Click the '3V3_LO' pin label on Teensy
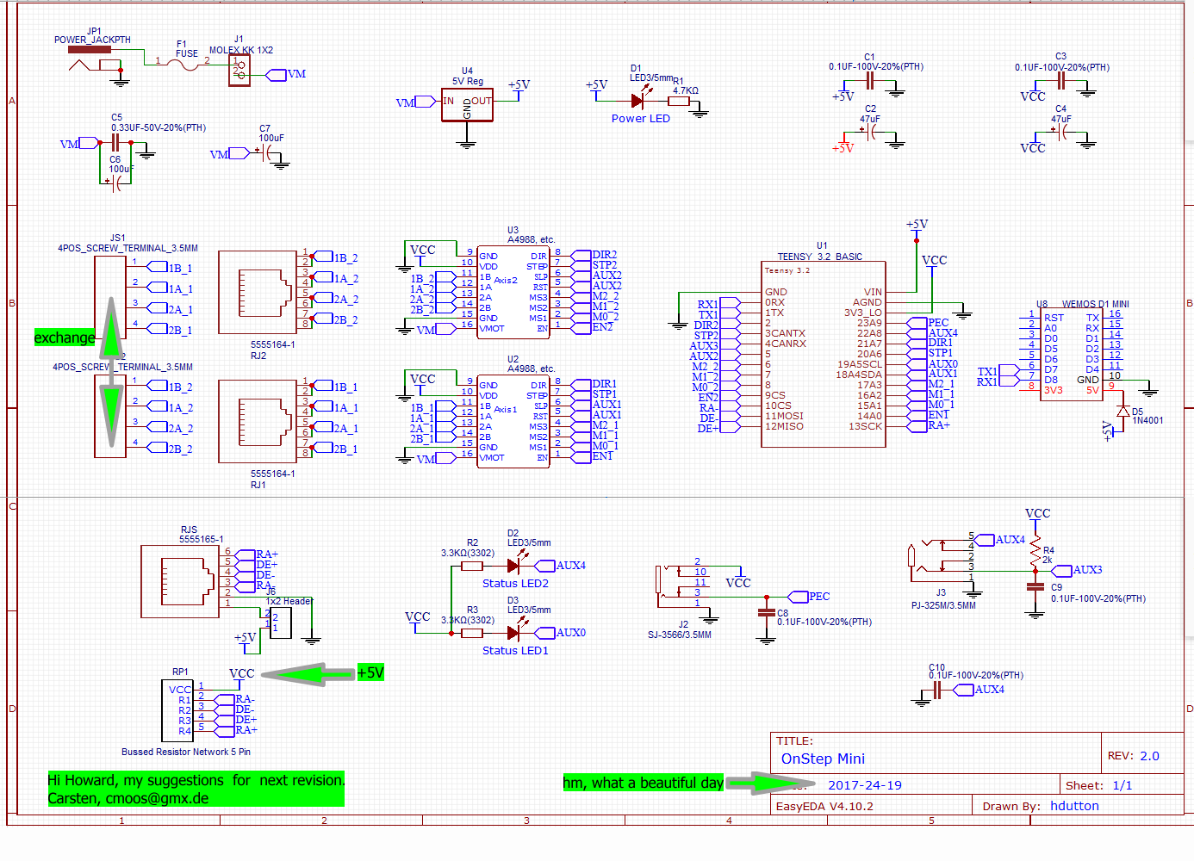Viewport: 1194px width, 861px height. [x=863, y=313]
